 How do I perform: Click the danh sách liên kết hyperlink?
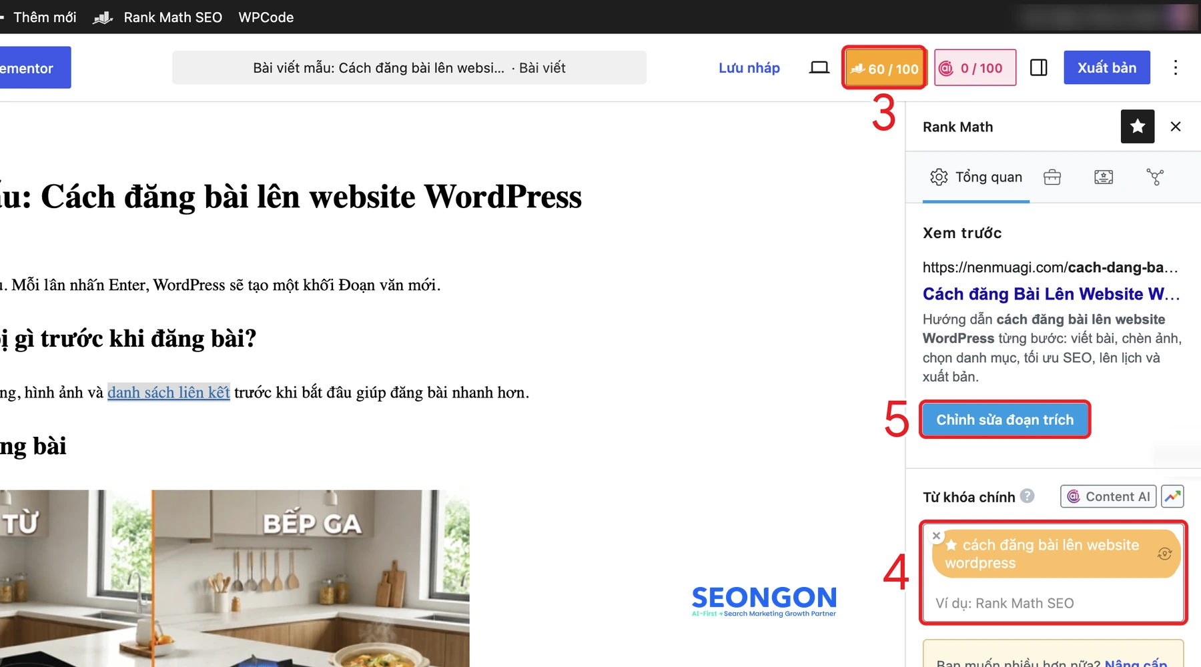(169, 392)
